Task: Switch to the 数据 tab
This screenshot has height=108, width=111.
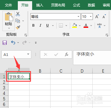Action: 91,5
